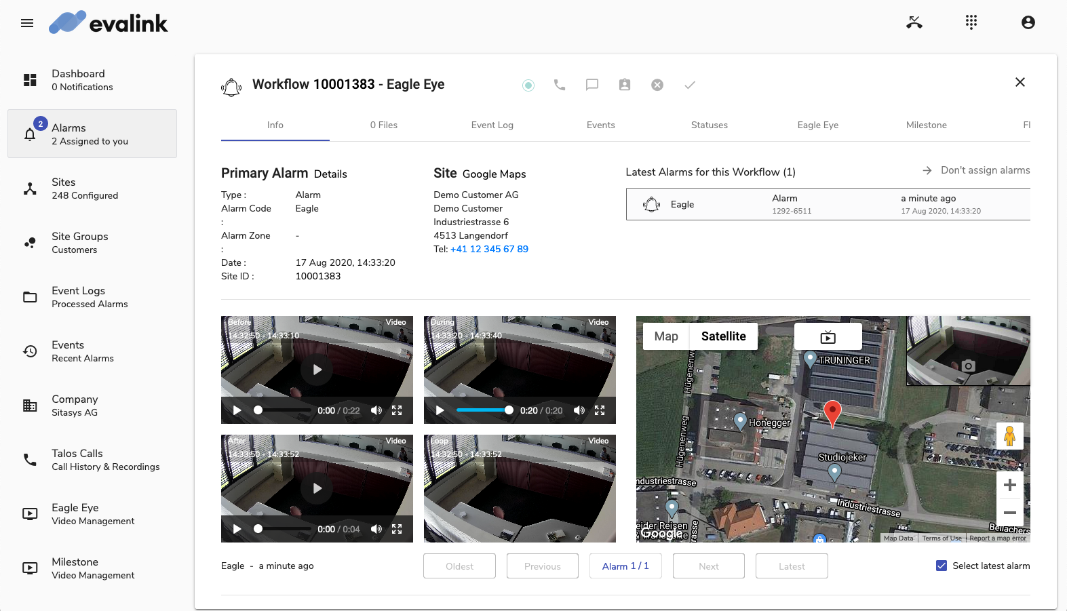
Task: Click the cancel workflow X circle icon
Action: click(657, 85)
